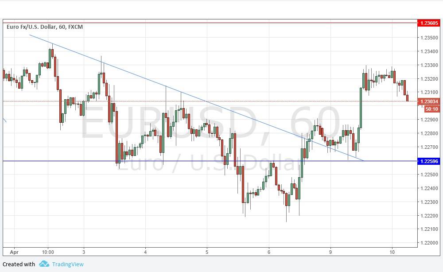Click the 1.22800 price axis label
443x272 pixels.
(429, 133)
